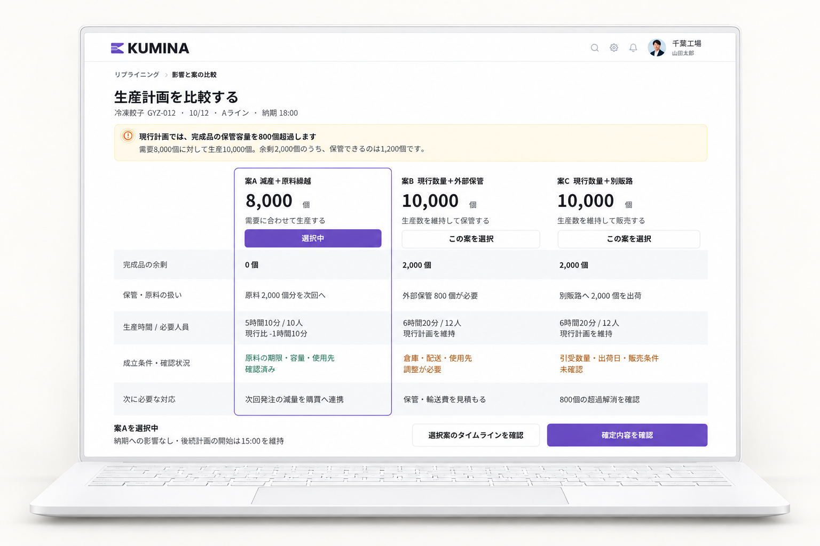Click 影響と案の比較 breadcrumb item

(194, 75)
